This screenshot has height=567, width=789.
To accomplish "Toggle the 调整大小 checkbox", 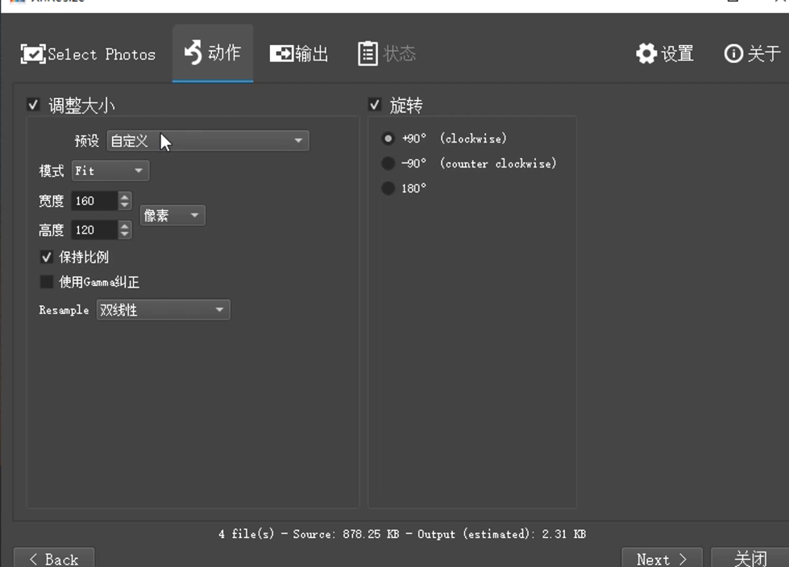I will pos(33,105).
